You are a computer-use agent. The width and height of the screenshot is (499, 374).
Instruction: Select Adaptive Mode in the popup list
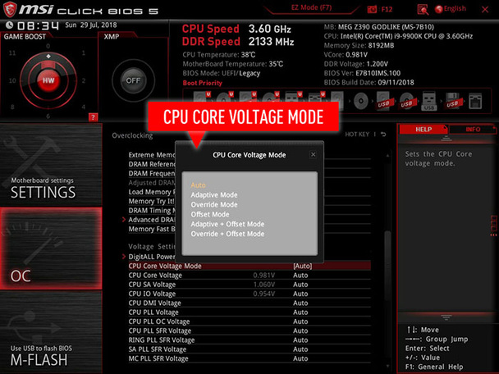pyautogui.click(x=214, y=195)
